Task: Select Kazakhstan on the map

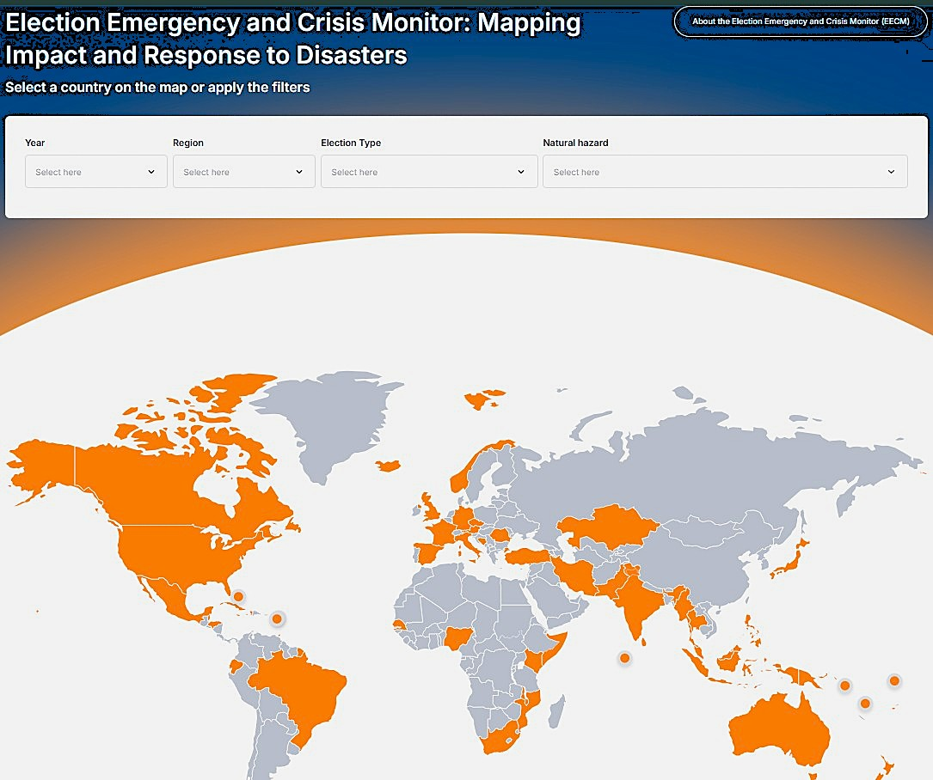Action: pyautogui.click(x=606, y=524)
